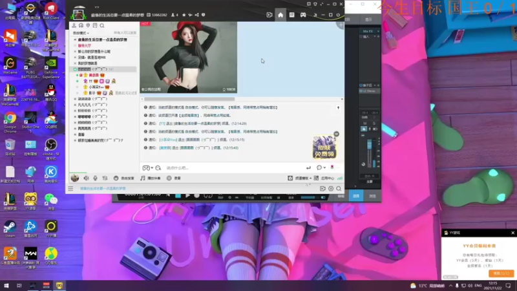
Task: Open the search magnifier above channel tree
Action: click(x=102, y=25)
